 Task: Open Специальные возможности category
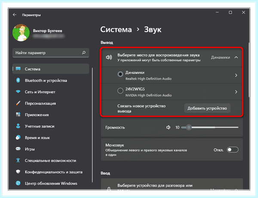coord(51,160)
